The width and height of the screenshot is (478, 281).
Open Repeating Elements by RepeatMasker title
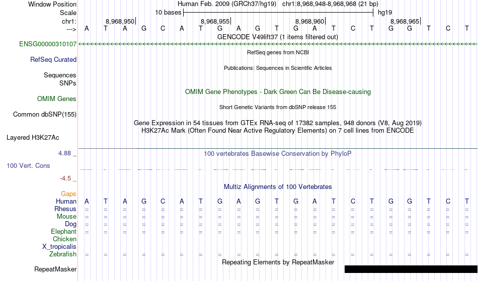pos(278,262)
